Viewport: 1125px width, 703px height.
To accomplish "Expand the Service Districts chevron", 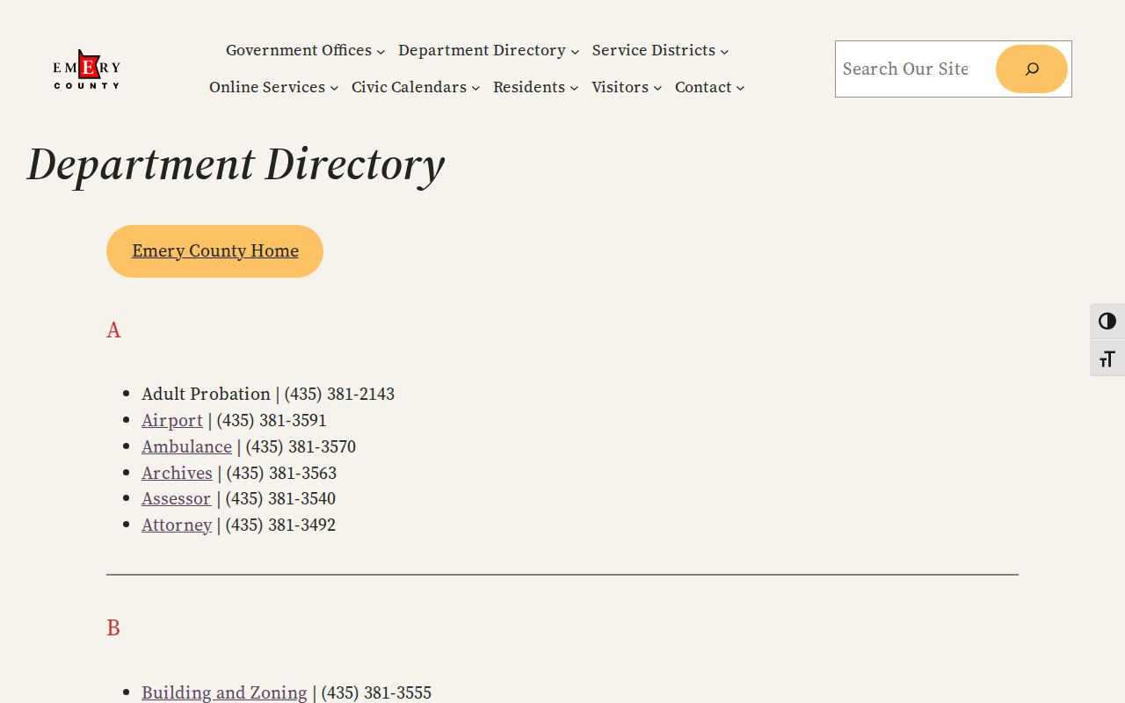I will (x=724, y=52).
